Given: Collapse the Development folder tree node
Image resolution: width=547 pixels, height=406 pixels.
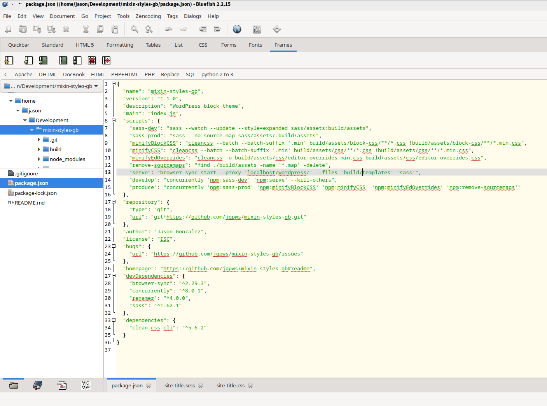Looking at the screenshot, I should tap(25, 120).
